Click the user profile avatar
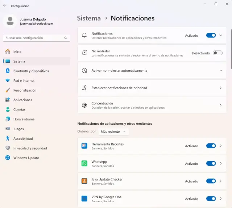This screenshot has height=208, width=232. click(x=10, y=21)
